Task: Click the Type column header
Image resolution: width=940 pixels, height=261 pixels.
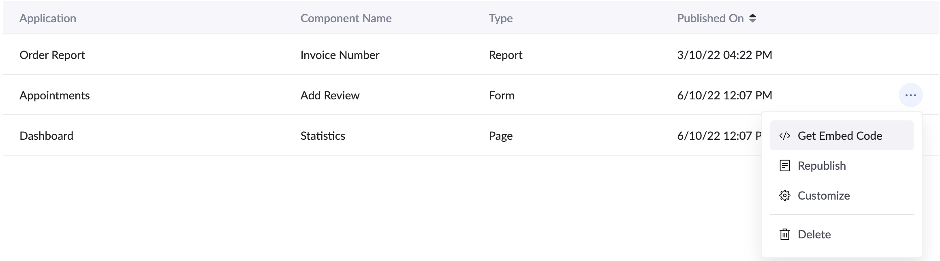Action: [x=500, y=18]
